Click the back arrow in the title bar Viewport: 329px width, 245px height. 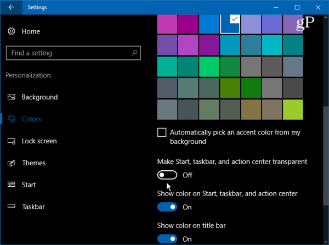(12, 7)
